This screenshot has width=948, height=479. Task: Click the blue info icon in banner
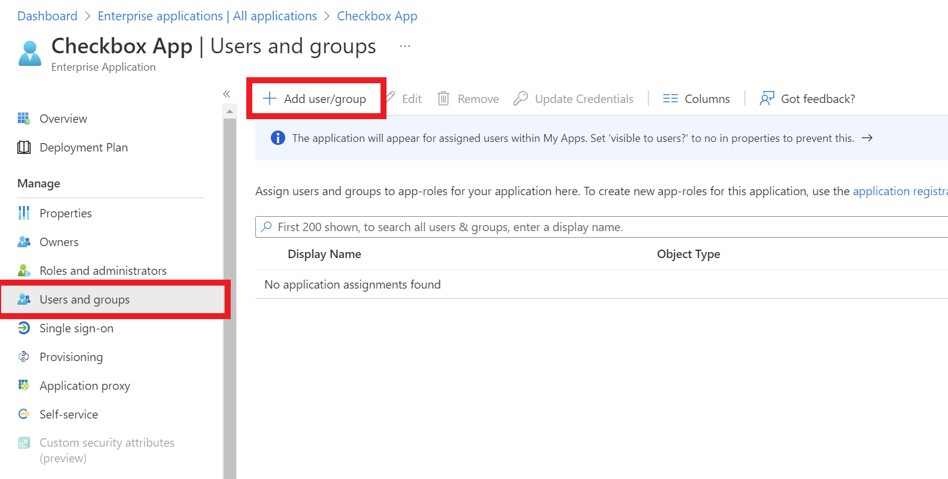coord(278,138)
